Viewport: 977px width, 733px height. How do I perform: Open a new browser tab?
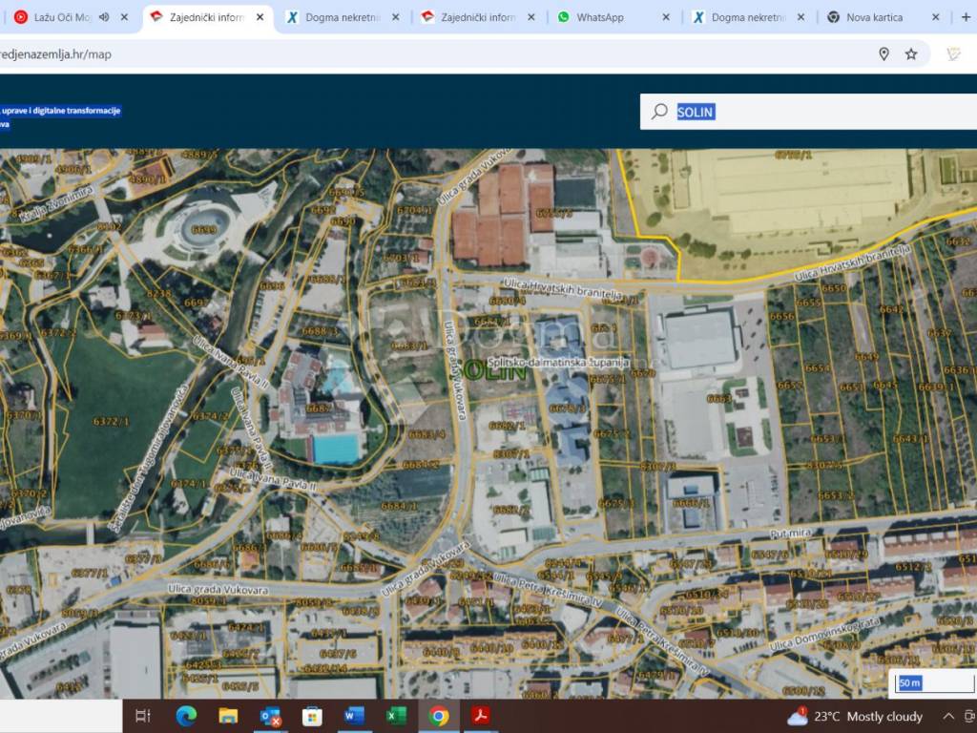(x=965, y=17)
